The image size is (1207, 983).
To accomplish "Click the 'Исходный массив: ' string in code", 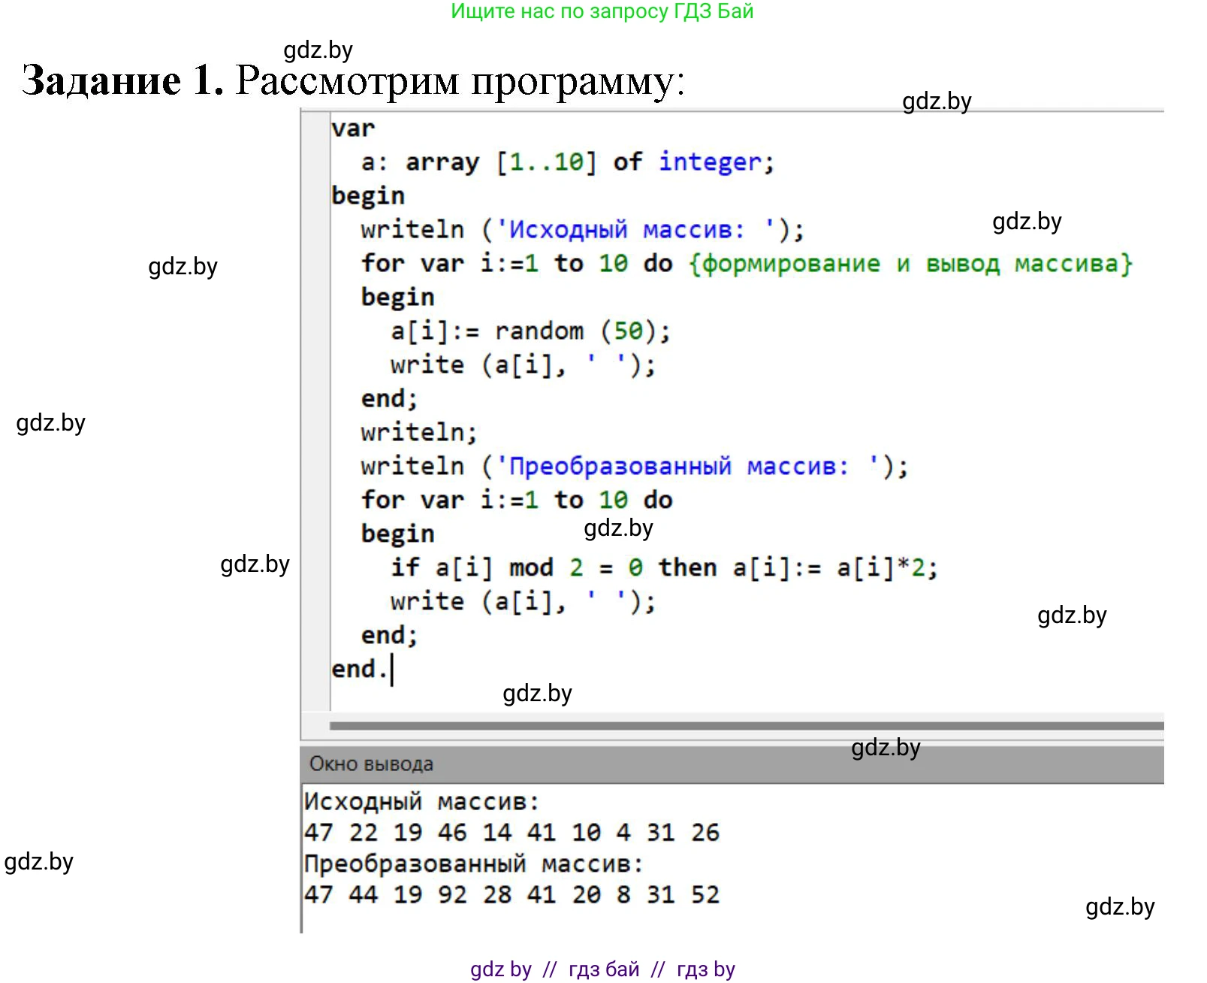I will click(635, 230).
